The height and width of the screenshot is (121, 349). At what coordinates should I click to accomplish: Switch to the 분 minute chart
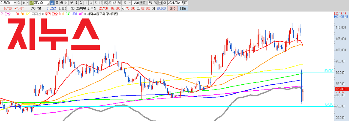(x=71, y=3)
